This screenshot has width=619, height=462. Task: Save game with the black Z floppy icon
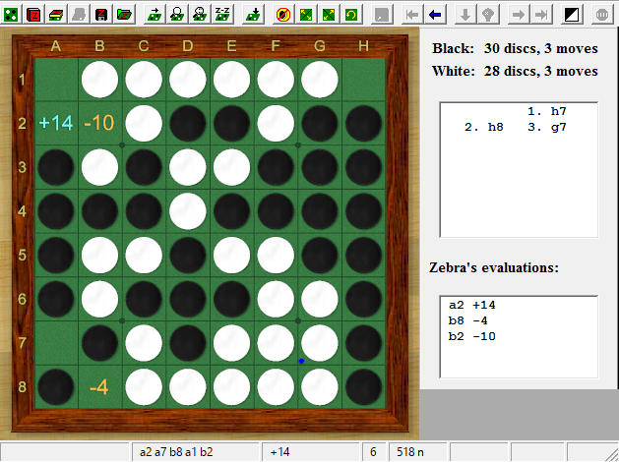(x=101, y=15)
